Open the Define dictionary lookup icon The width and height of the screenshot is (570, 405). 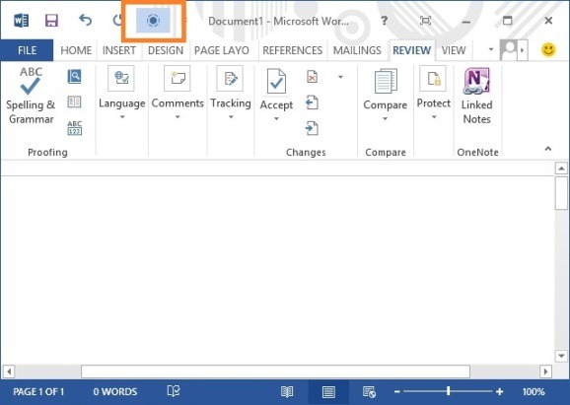coord(75,77)
